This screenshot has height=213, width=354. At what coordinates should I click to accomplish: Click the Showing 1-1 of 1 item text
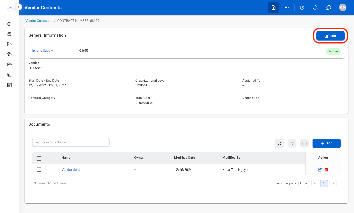(x=50, y=183)
